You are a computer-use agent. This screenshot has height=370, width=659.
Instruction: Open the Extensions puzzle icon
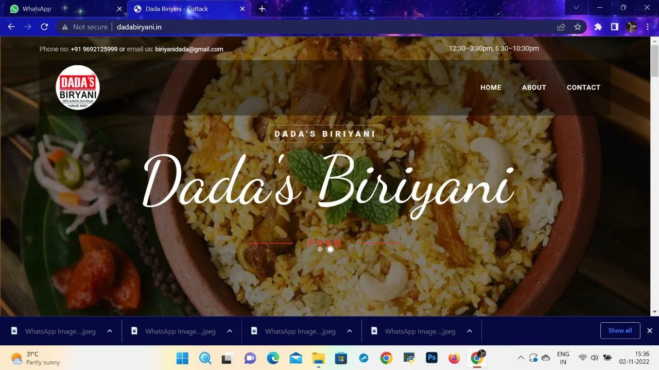click(598, 27)
